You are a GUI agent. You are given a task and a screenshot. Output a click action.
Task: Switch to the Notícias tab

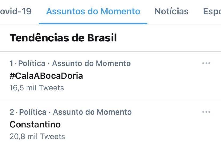[x=171, y=12]
